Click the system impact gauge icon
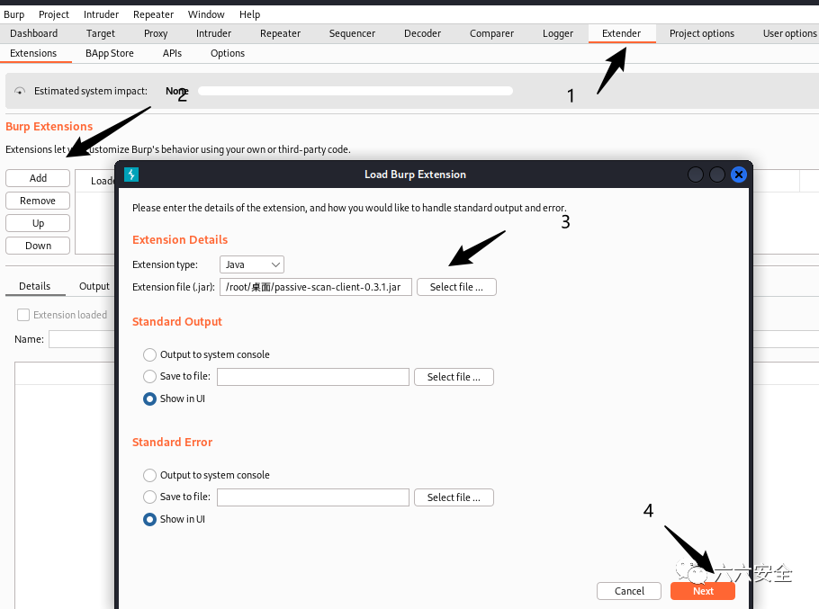The image size is (819, 609). pos(20,91)
